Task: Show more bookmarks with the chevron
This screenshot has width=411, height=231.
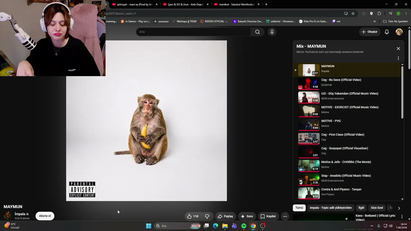Action: [374, 21]
